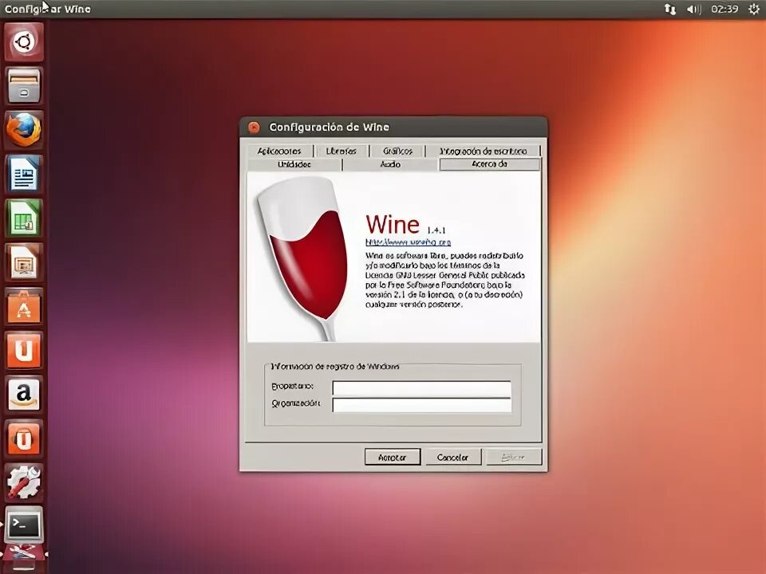
Task: Switch to the Audio tab
Action: (x=390, y=164)
